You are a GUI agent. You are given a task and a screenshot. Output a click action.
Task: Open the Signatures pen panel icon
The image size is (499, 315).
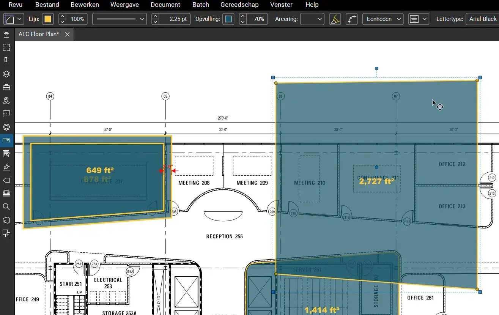(x=6, y=167)
